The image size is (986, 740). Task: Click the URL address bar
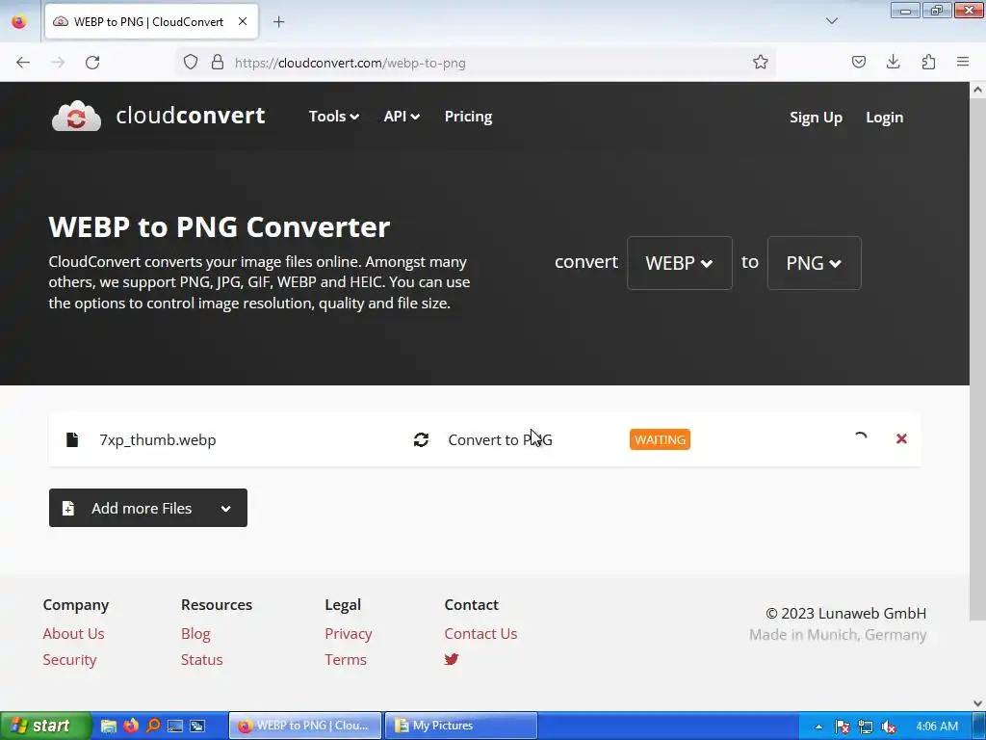pyautogui.click(x=478, y=63)
